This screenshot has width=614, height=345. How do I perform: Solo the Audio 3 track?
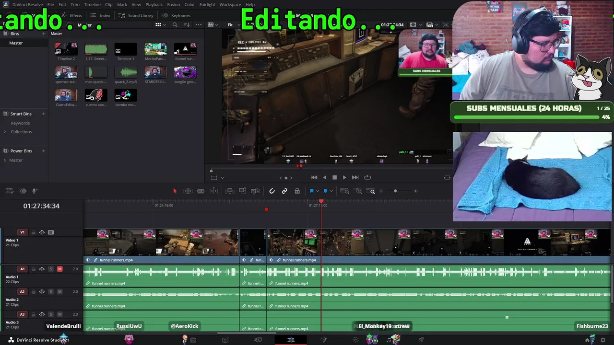[51, 314]
